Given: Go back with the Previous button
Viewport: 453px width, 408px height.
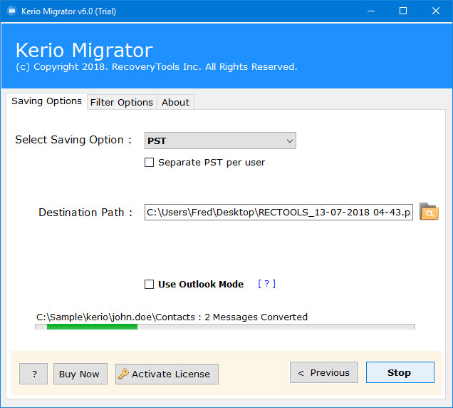Looking at the screenshot, I should tap(324, 372).
